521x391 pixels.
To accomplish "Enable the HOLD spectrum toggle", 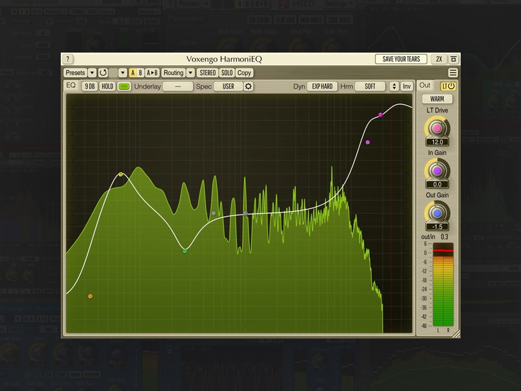I will coord(107,86).
